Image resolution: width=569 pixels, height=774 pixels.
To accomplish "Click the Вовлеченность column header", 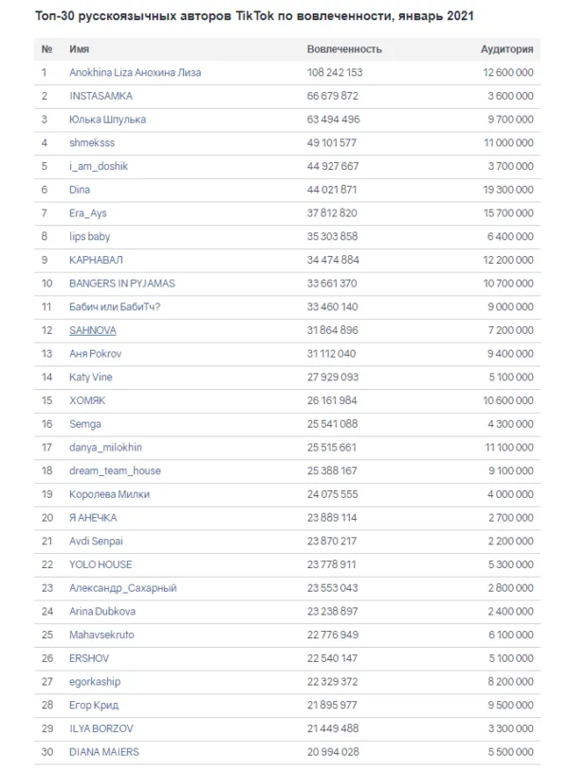I will (x=344, y=49).
